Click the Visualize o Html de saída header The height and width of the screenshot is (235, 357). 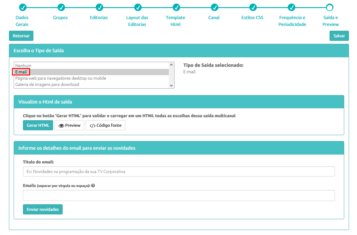tap(179, 102)
